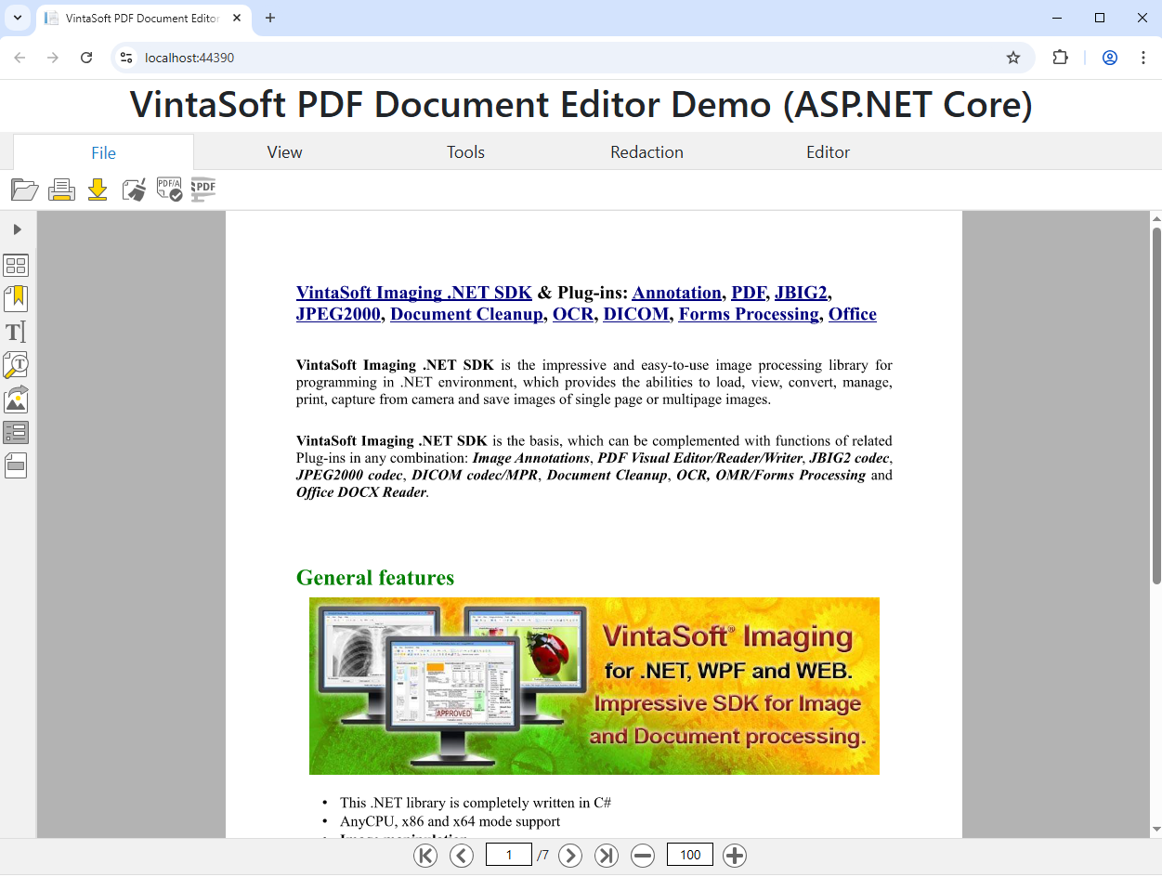Open the bookmarks panel
The image size is (1162, 890).
(16, 298)
